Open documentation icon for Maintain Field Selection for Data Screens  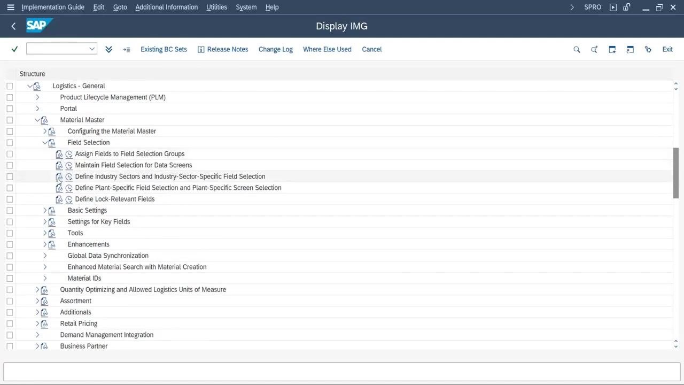59,165
